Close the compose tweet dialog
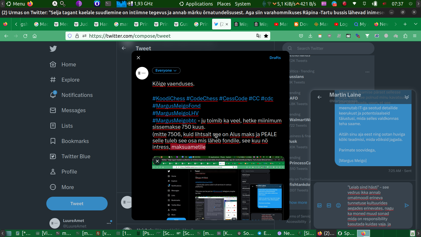The image size is (421, 237). pos(138,58)
